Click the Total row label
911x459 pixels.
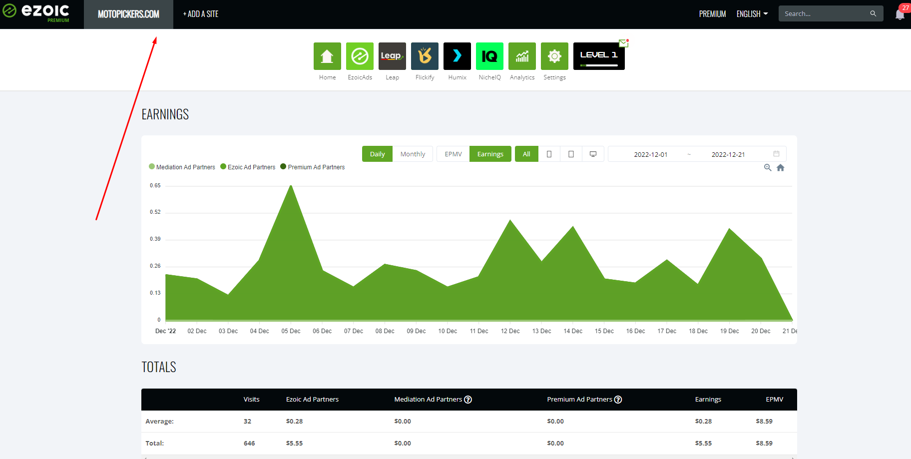click(x=154, y=443)
